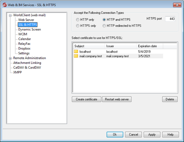Screen dimensions: 184x142
Task: Select HTTP redirected to HTTPS
Action: pyautogui.click(x=104, y=26)
